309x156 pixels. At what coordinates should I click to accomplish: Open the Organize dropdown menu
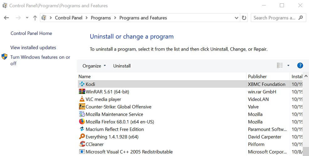click(x=94, y=66)
